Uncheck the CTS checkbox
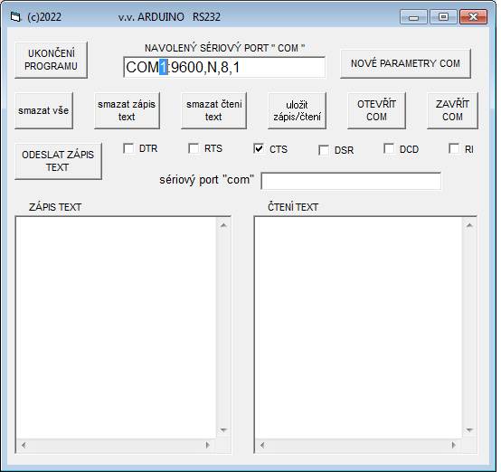Viewport: 501px width, 472px height. pos(259,148)
